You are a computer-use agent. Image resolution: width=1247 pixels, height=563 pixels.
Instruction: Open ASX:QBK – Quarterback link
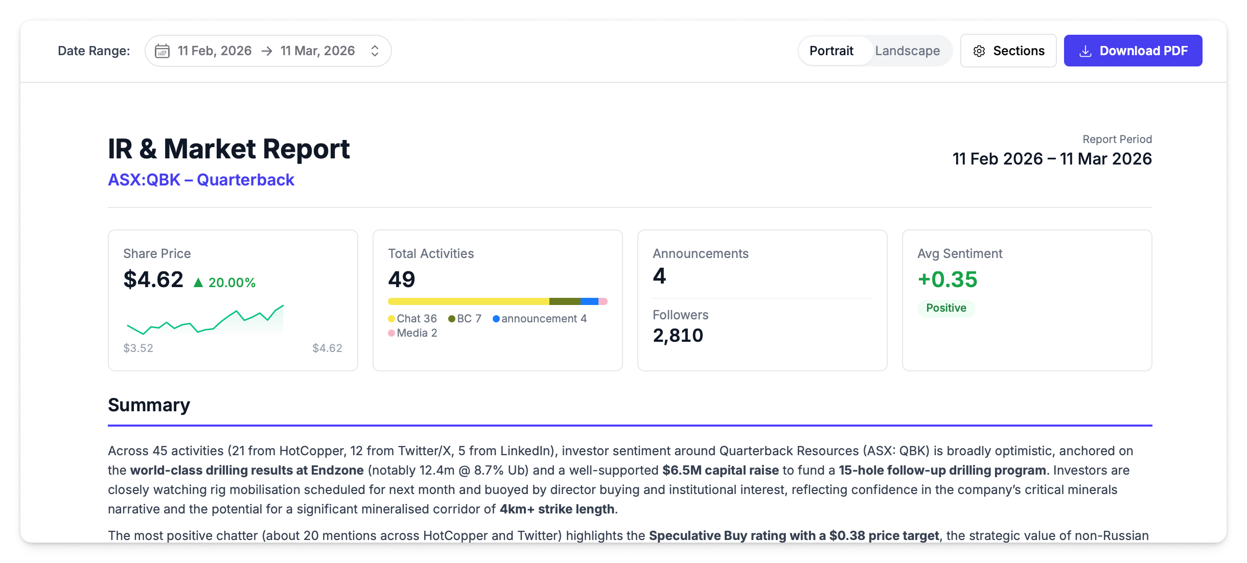pos(201,180)
